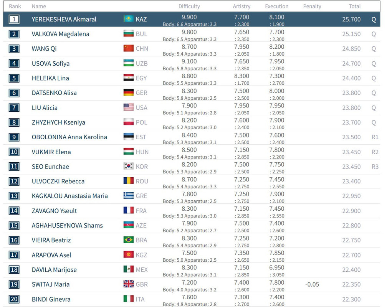Open athlete SEO Eunchae
387x307 pixels.
click(50, 167)
